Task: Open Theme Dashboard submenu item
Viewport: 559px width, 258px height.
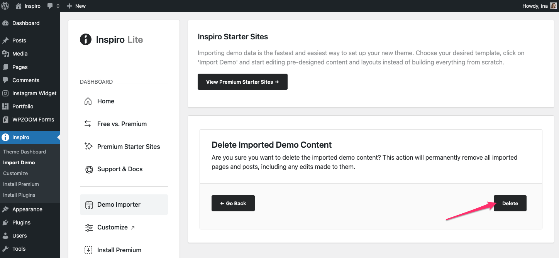Action: (x=24, y=152)
